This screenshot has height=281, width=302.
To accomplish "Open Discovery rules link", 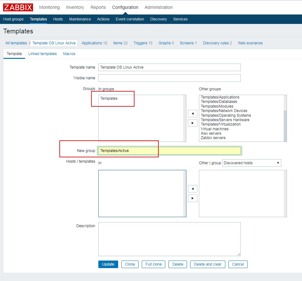I will 217,43.
